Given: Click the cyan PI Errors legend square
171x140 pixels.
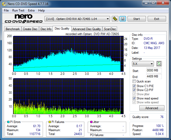Looking at the screenshot, I should point(8,122).
